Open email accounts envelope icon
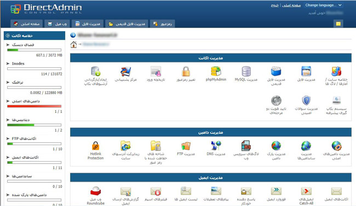The image size is (356, 206). [336, 191]
